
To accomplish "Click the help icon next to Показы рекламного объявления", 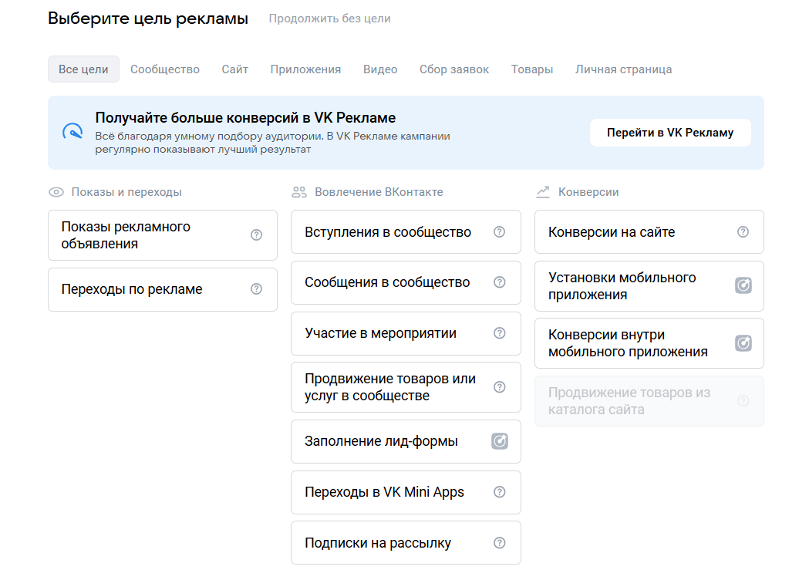I will 256,235.
